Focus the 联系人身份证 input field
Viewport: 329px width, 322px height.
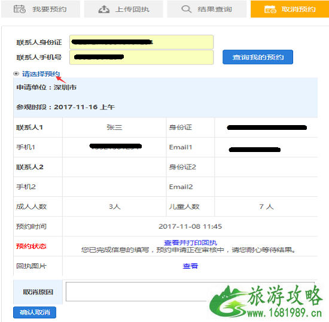click(141, 42)
